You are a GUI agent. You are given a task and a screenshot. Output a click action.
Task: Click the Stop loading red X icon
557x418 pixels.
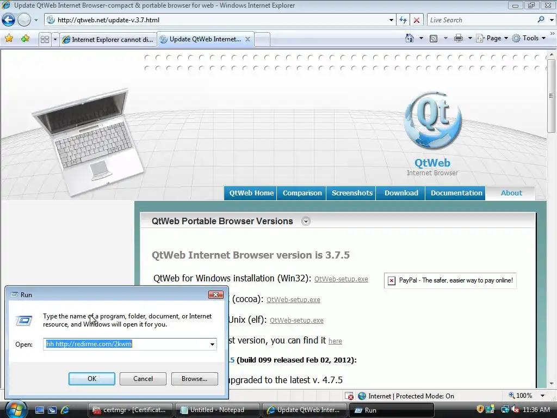[x=417, y=20]
